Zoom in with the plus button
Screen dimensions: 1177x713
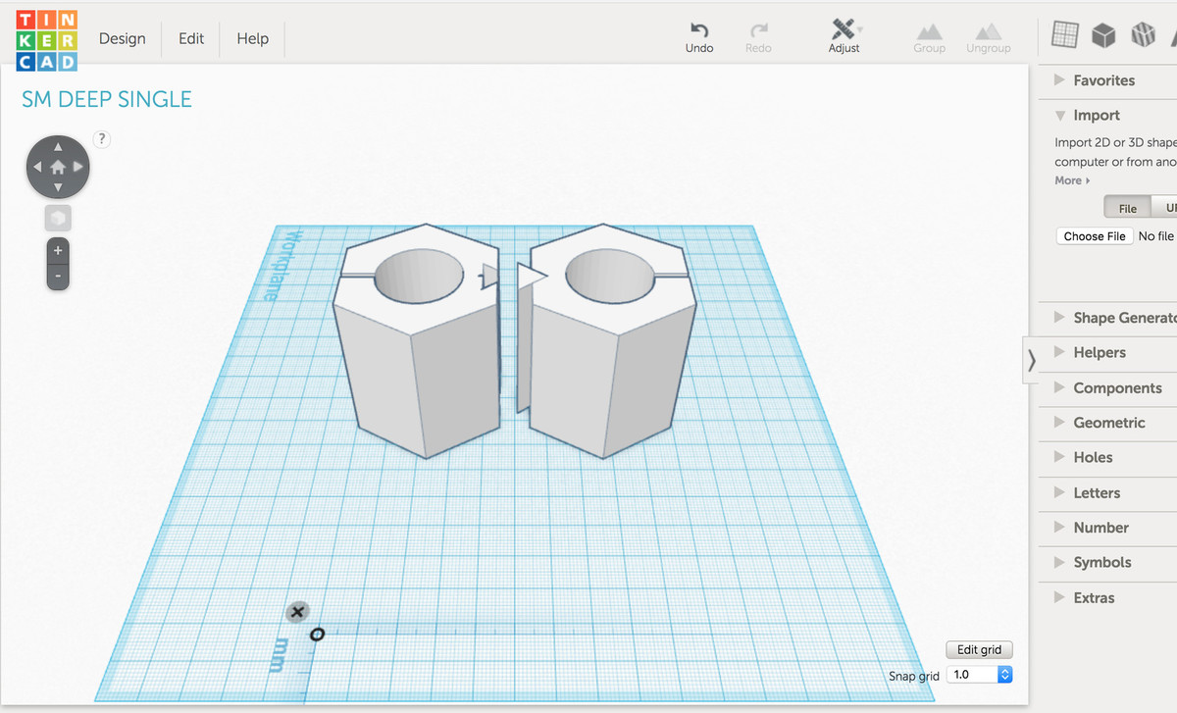tap(58, 250)
